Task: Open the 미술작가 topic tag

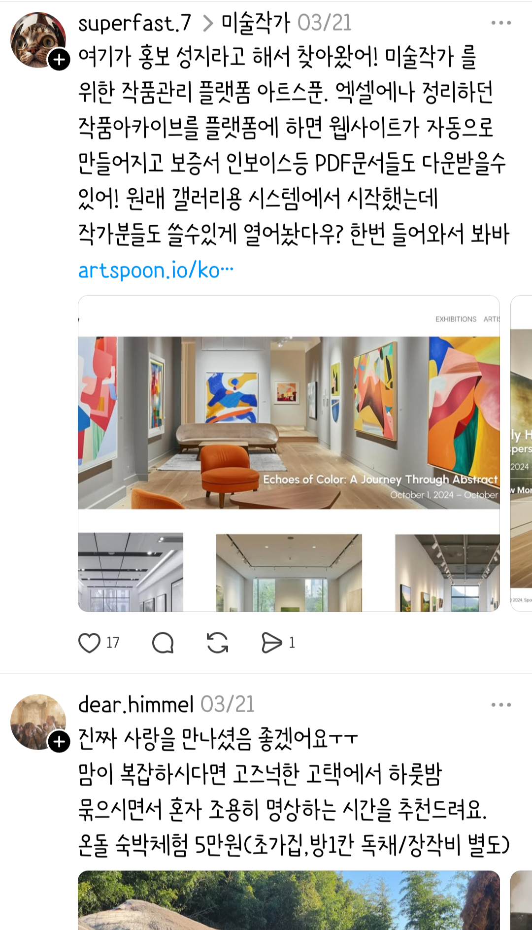Action: [x=256, y=23]
